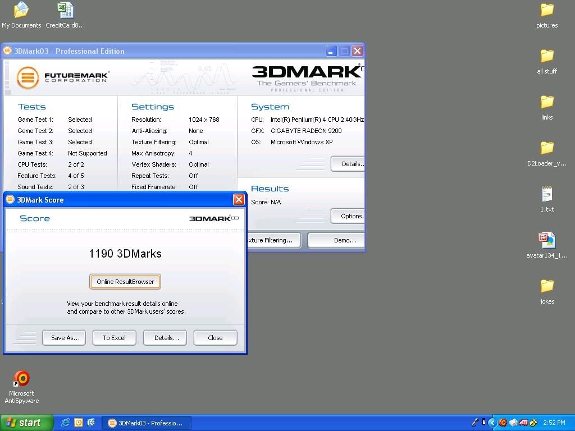The image size is (575, 431).
Task: Click Save As in score dialog
Action: [64, 338]
